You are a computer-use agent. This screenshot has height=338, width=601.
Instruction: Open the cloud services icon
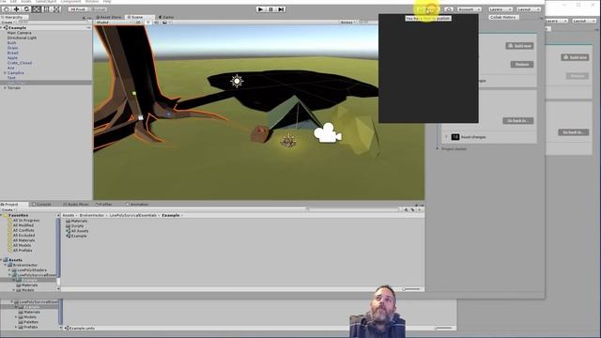pyautogui.click(x=449, y=9)
